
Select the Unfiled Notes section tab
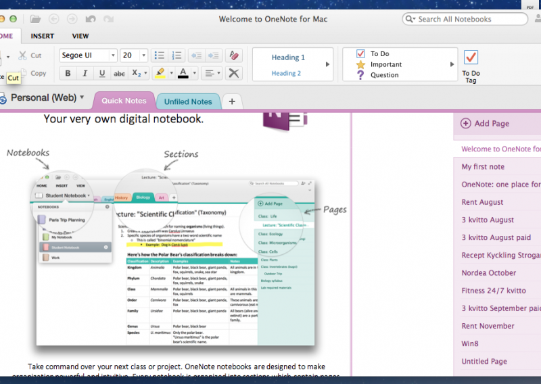188,101
